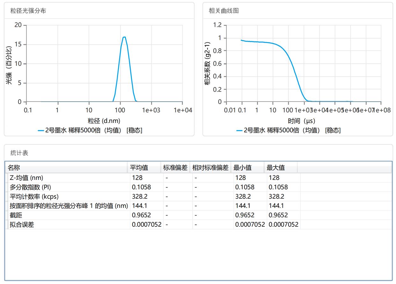
Task: Sort by the 最小值 column header
Action: point(242,167)
